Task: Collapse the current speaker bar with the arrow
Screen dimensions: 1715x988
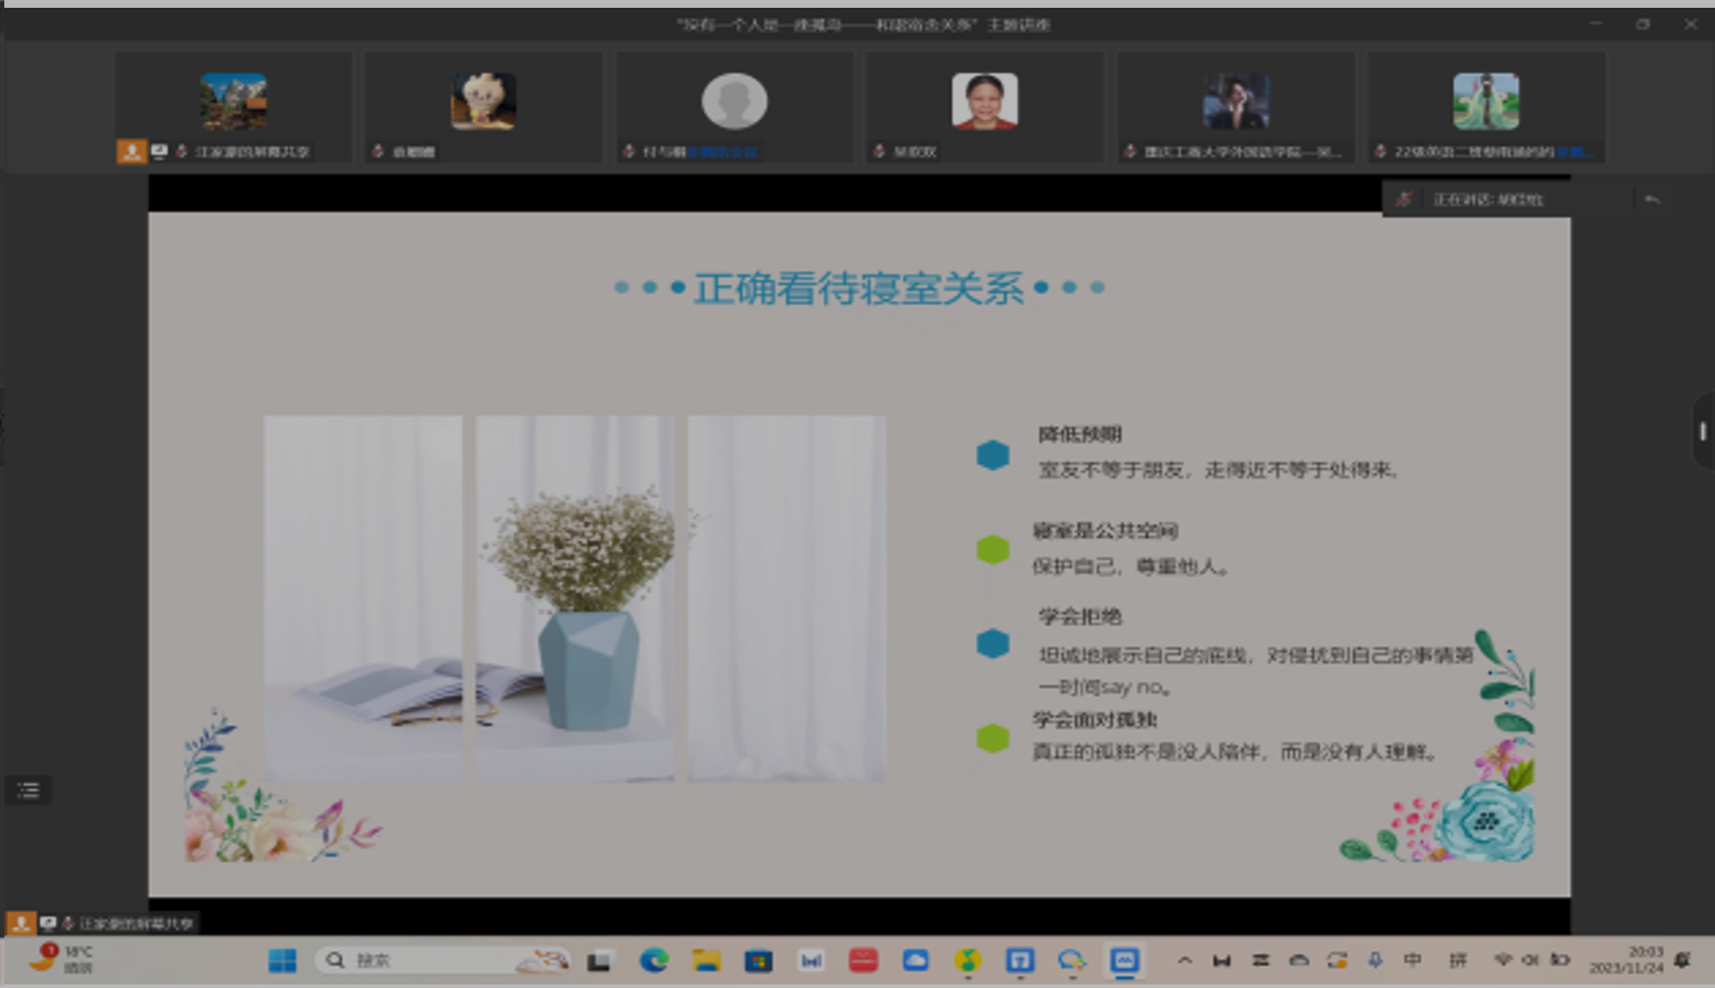Action: tap(1652, 200)
